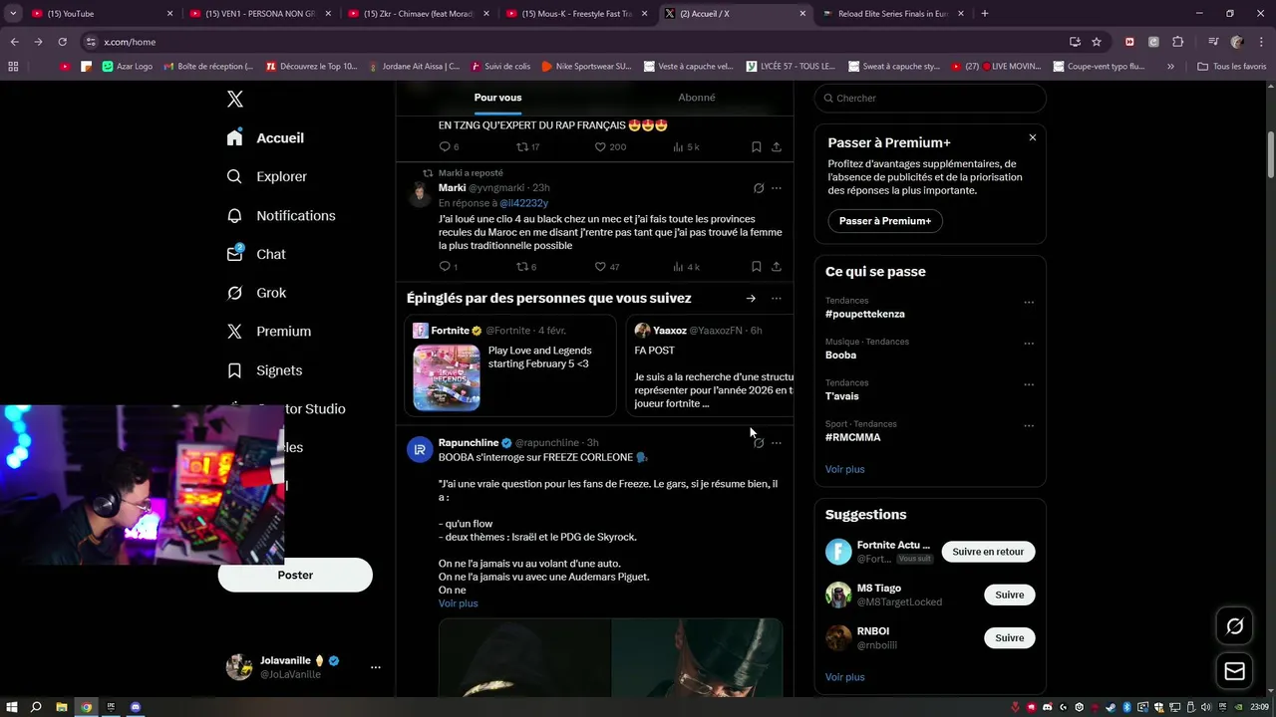Open Chrome from the taskbar
This screenshot has width=1276, height=717.
pyautogui.click(x=86, y=707)
